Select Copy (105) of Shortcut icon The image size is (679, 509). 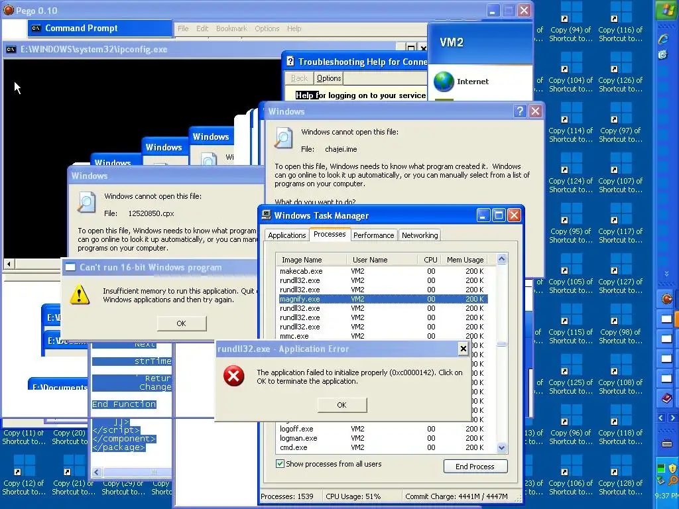571,274
